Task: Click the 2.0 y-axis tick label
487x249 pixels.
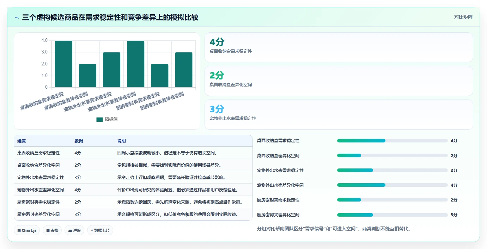Action: click(44, 64)
